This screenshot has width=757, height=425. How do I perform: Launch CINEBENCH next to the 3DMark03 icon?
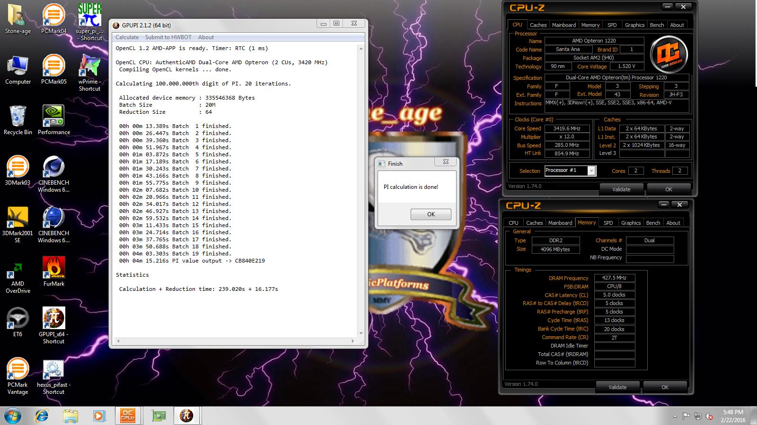(x=53, y=174)
